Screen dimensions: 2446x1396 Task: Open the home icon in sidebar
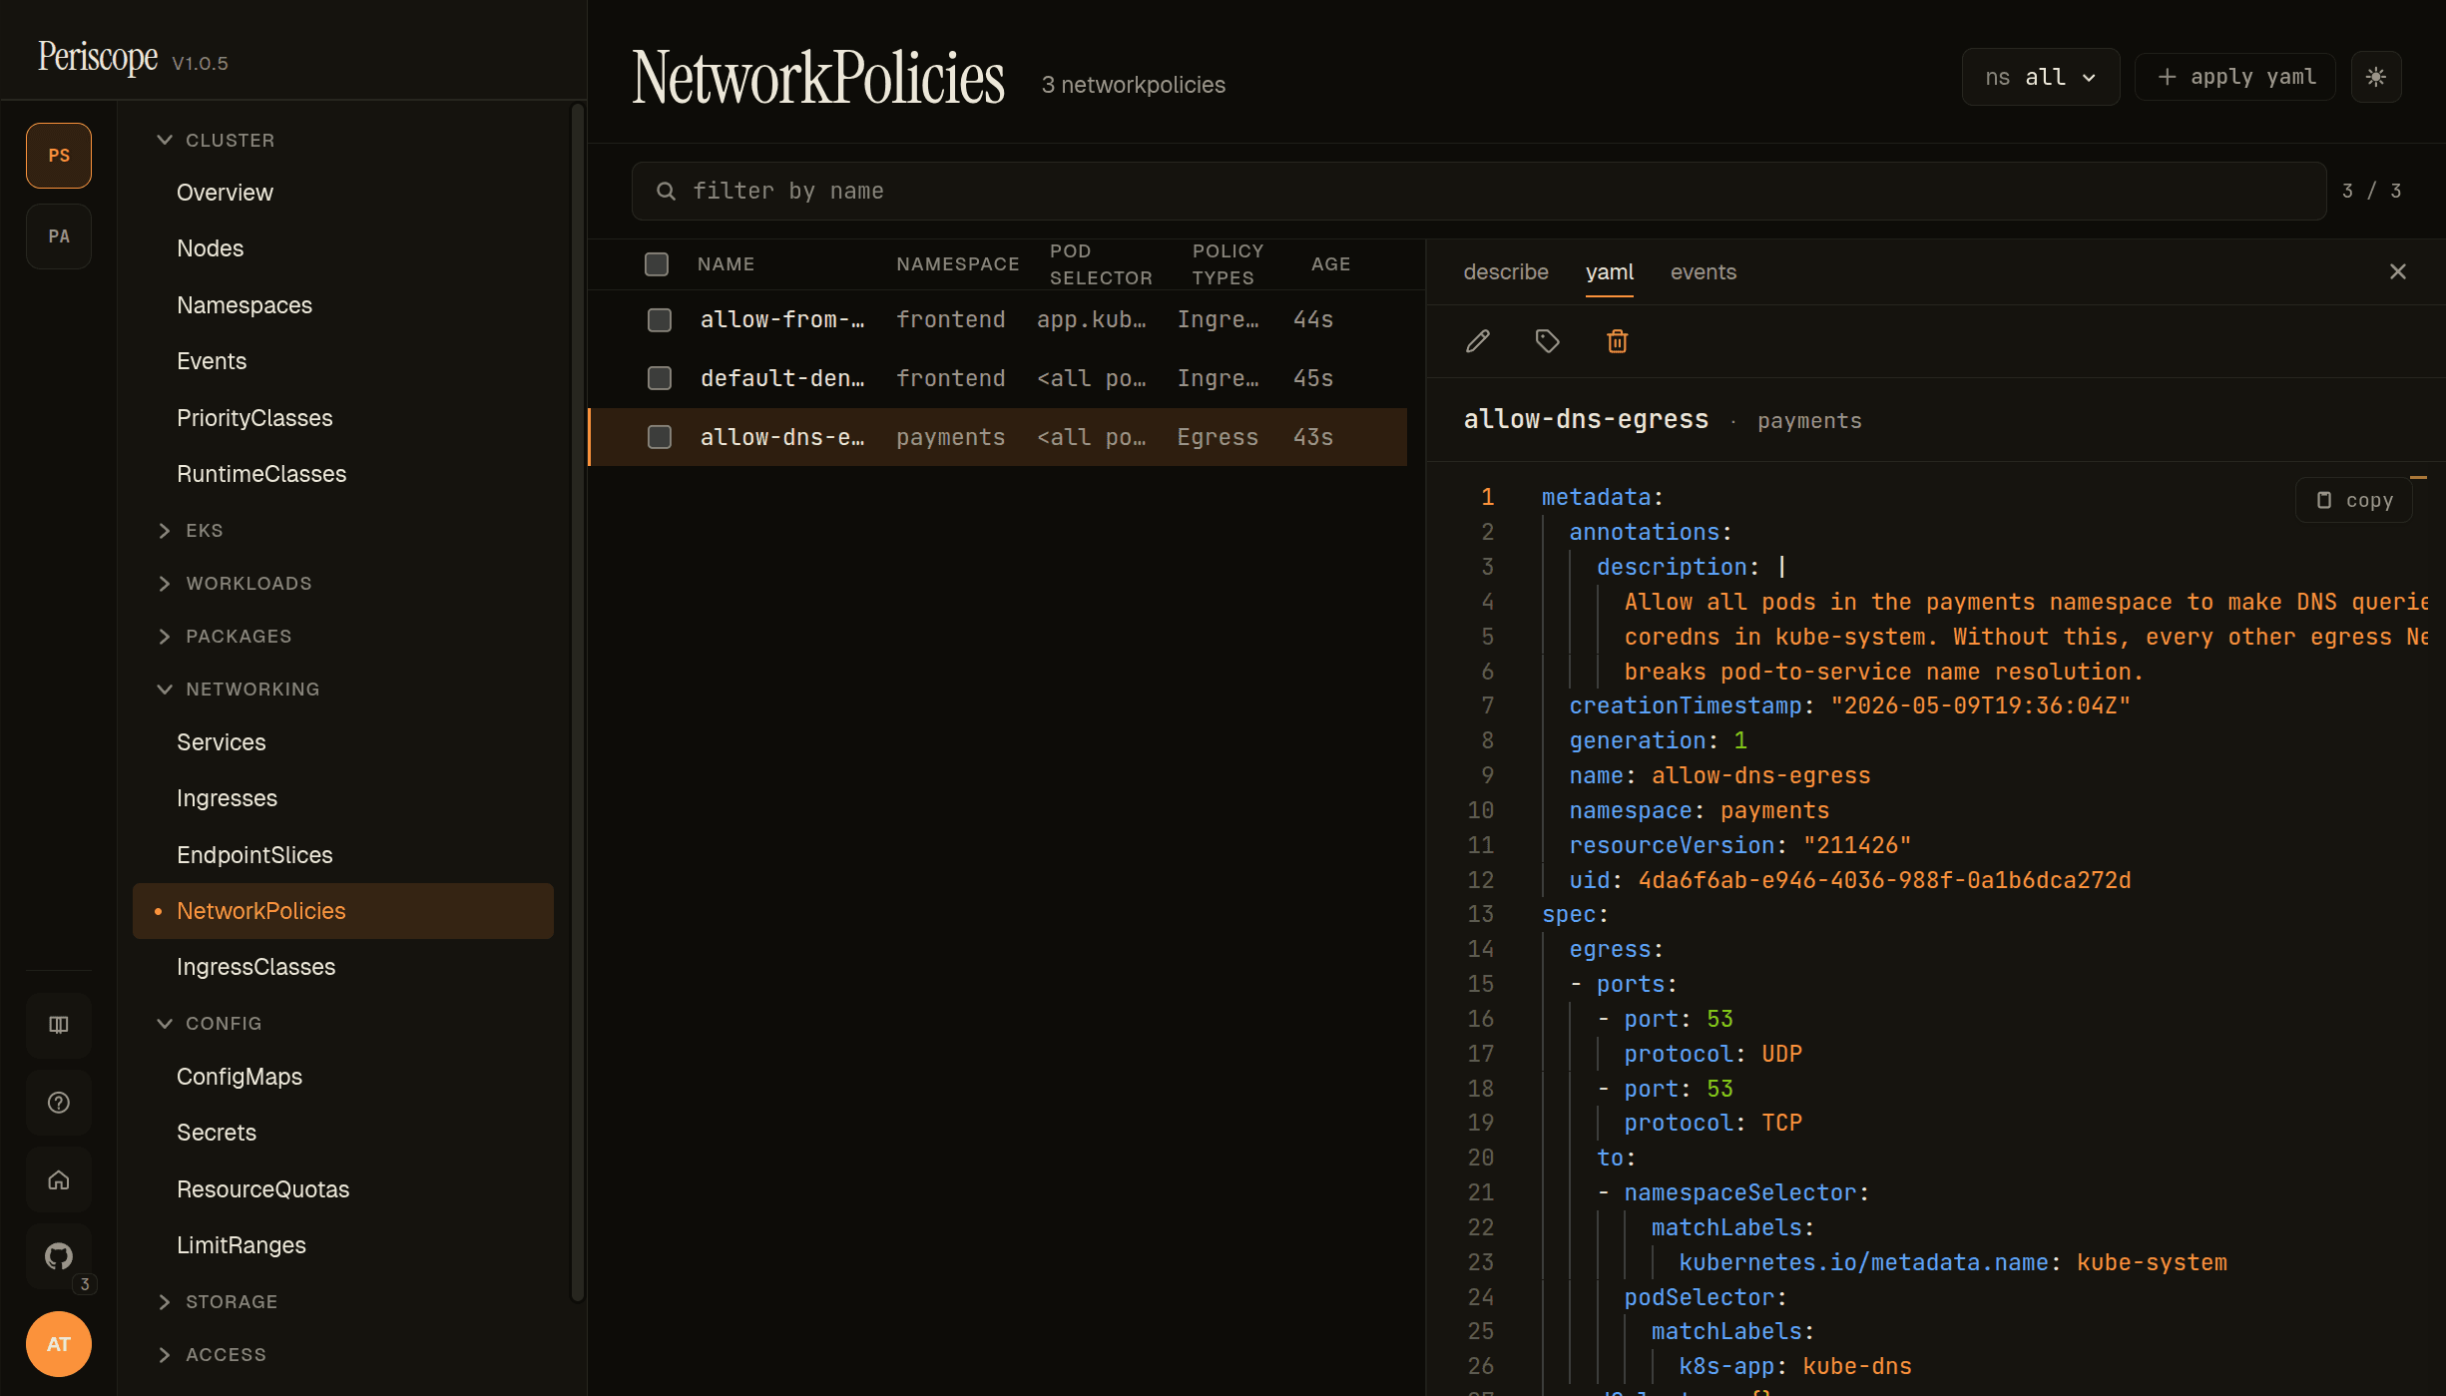tap(59, 1179)
